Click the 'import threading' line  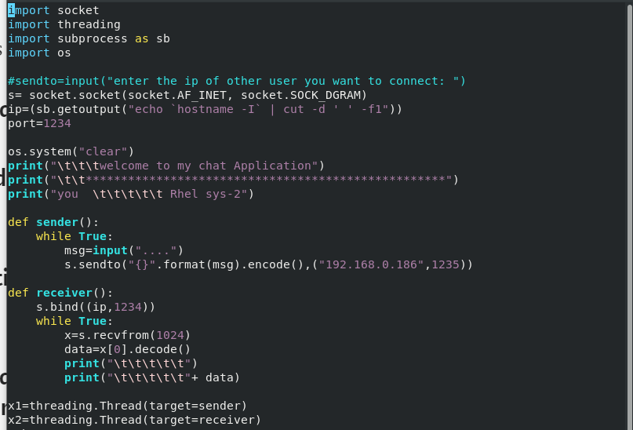pyautogui.click(x=64, y=24)
